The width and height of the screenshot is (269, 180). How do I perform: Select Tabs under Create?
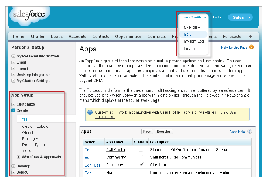click(26, 151)
